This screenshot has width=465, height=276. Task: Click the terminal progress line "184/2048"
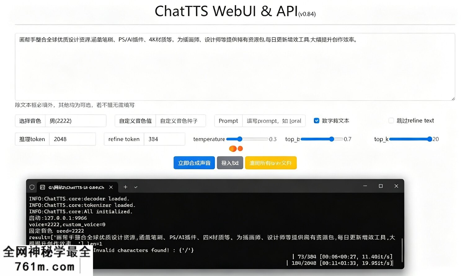point(339,263)
